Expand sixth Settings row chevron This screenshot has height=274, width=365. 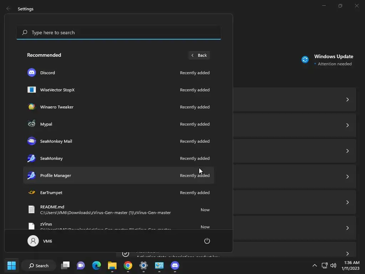click(x=347, y=228)
